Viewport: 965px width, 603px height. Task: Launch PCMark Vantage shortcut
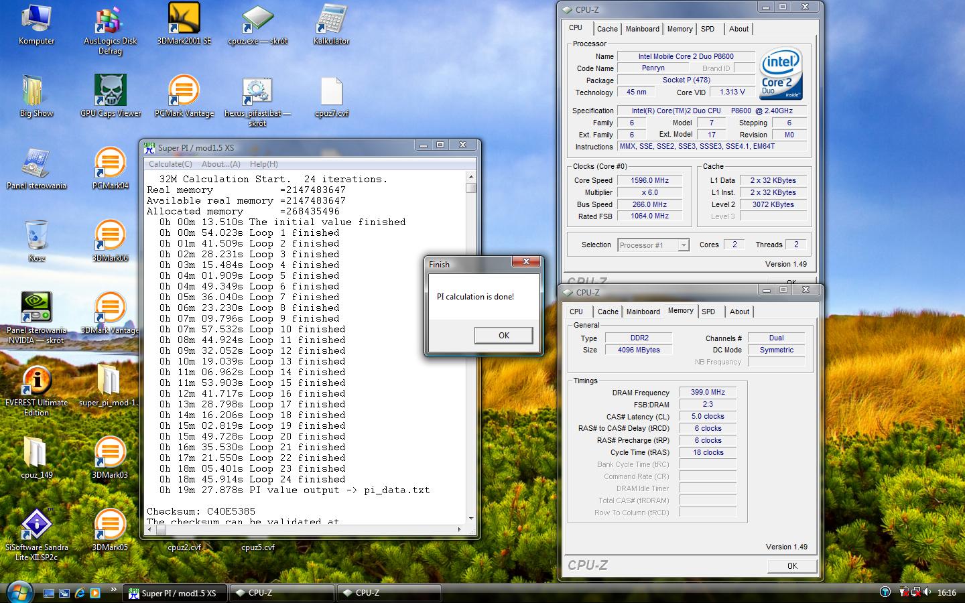coord(184,96)
